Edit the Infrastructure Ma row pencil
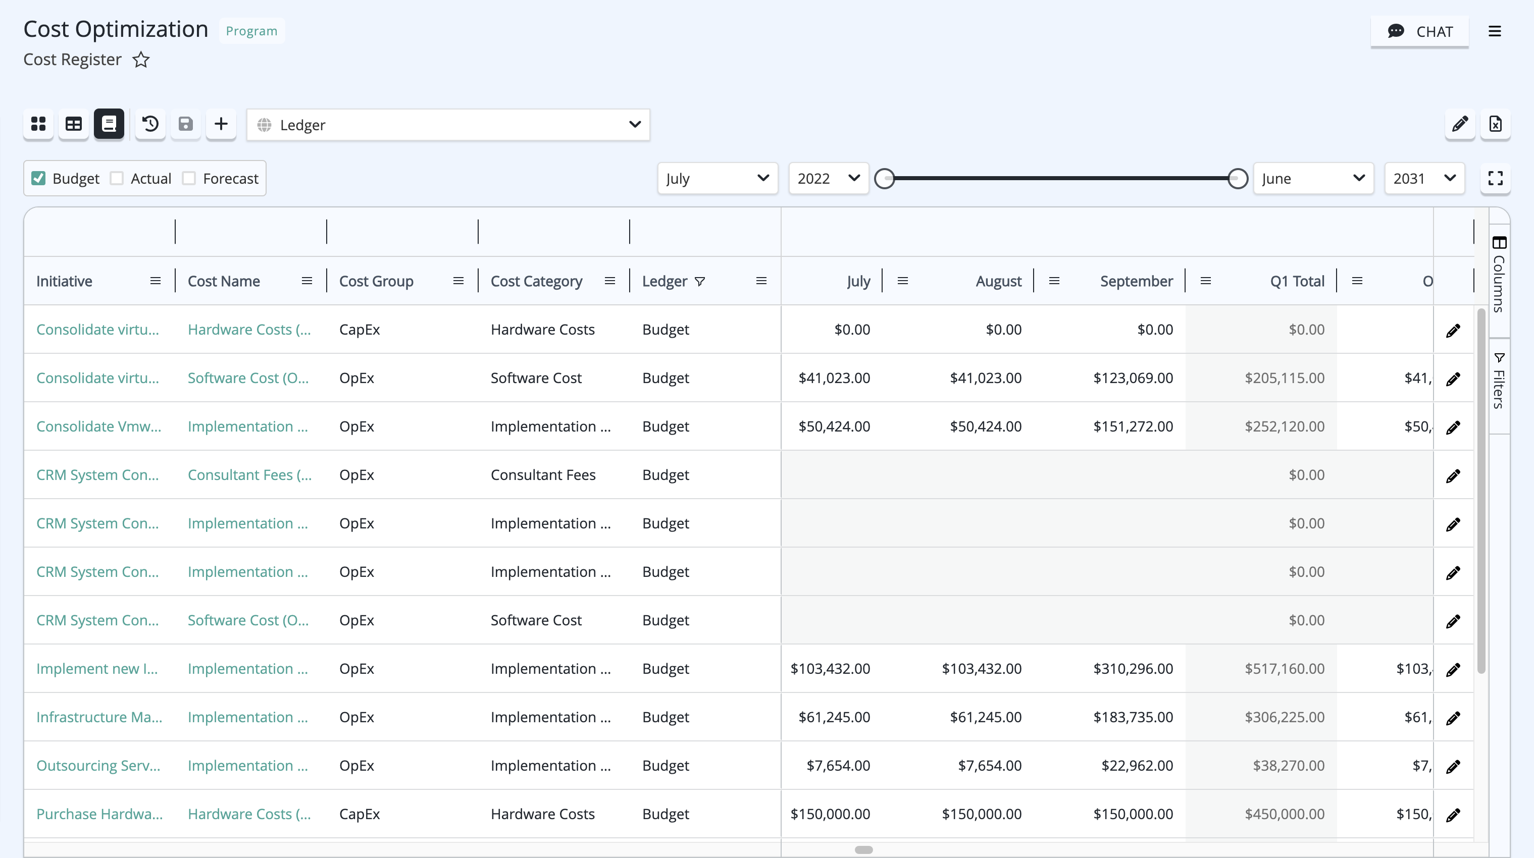The width and height of the screenshot is (1534, 858). coord(1453,718)
